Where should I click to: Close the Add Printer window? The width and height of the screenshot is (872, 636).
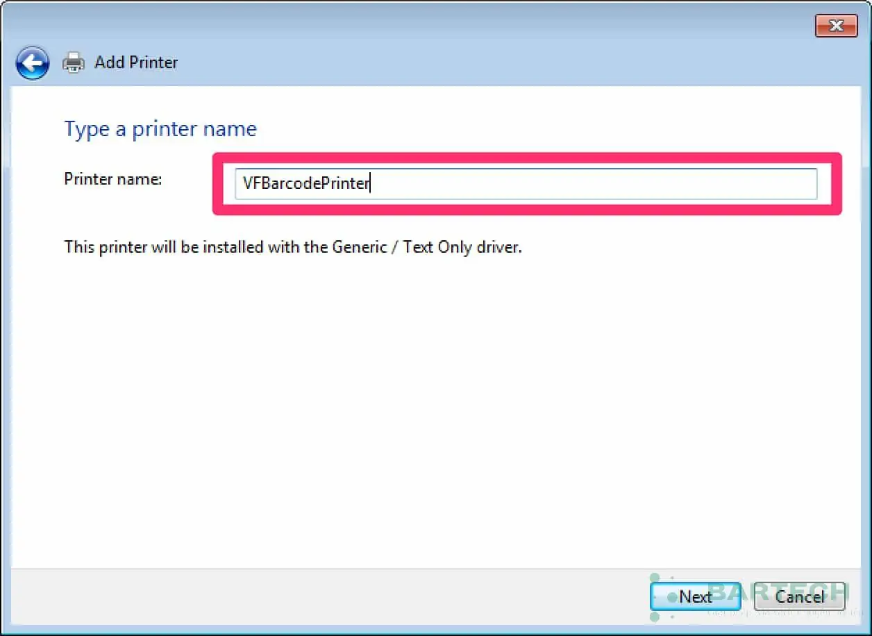836,26
